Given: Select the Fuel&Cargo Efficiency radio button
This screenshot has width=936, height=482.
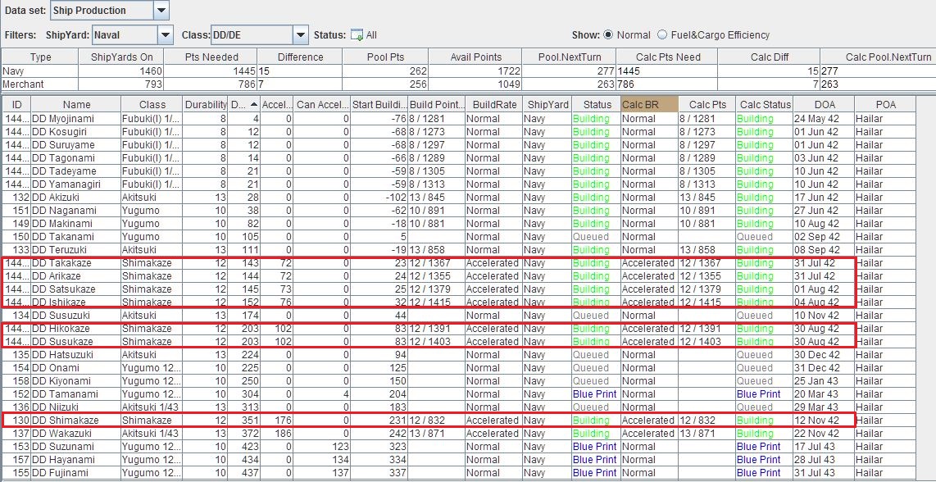Looking at the screenshot, I should [x=662, y=35].
